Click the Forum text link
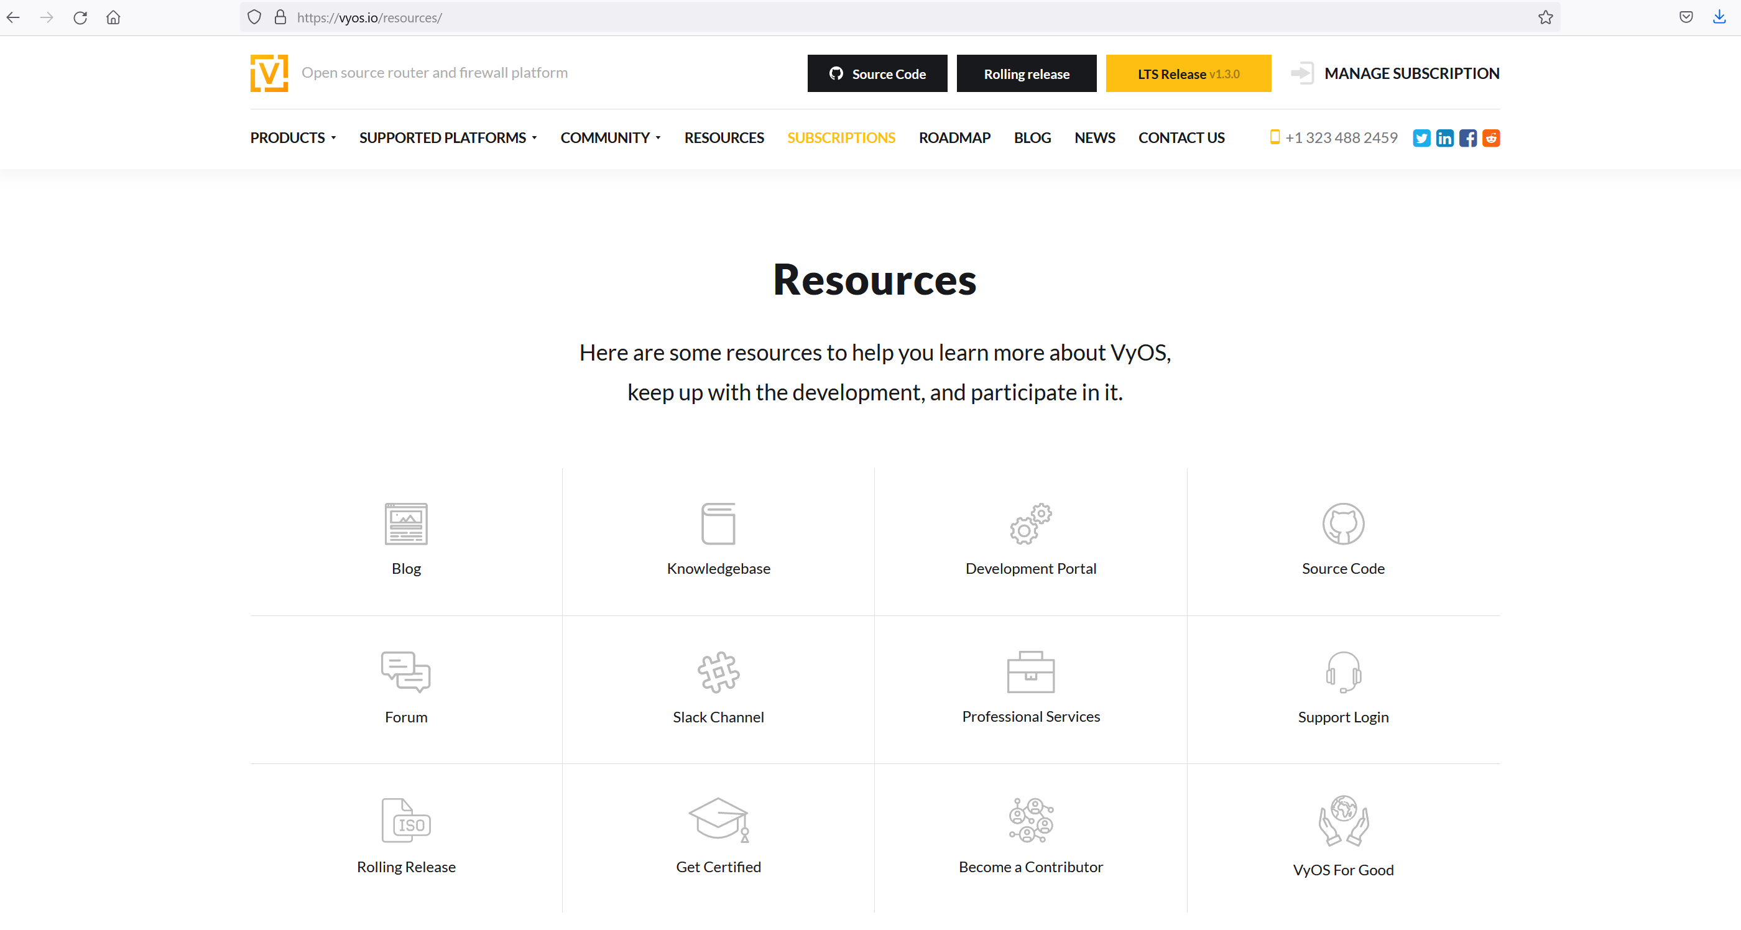The width and height of the screenshot is (1741, 930). click(x=406, y=717)
